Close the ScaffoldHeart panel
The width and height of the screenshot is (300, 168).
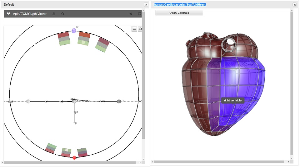tap(295, 5)
